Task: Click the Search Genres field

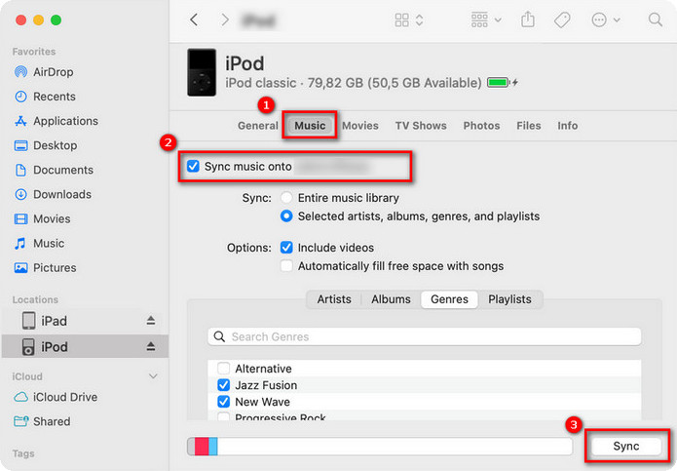Action: (425, 336)
